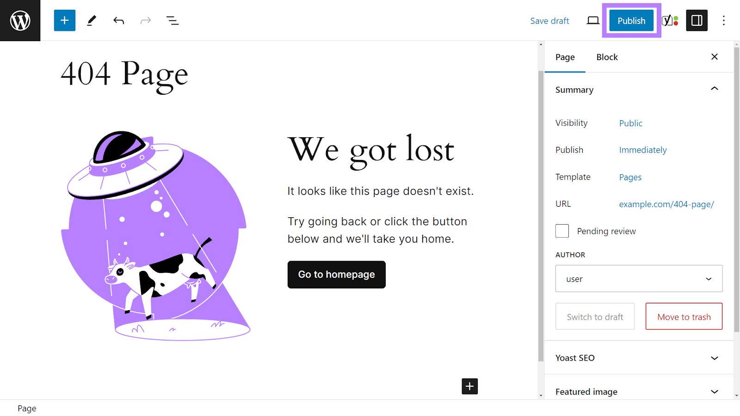Viewport: 740px width, 416px height.
Task: Open the block inserter
Action: point(64,20)
